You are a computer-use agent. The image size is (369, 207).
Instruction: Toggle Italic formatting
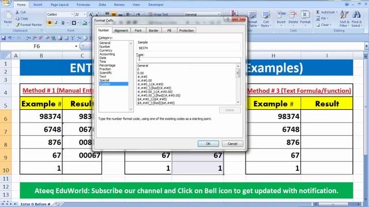click(x=57, y=23)
